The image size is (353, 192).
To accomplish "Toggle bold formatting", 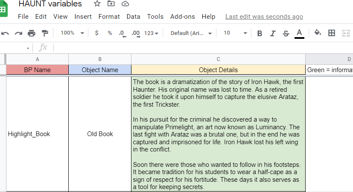I will pos(260,33).
